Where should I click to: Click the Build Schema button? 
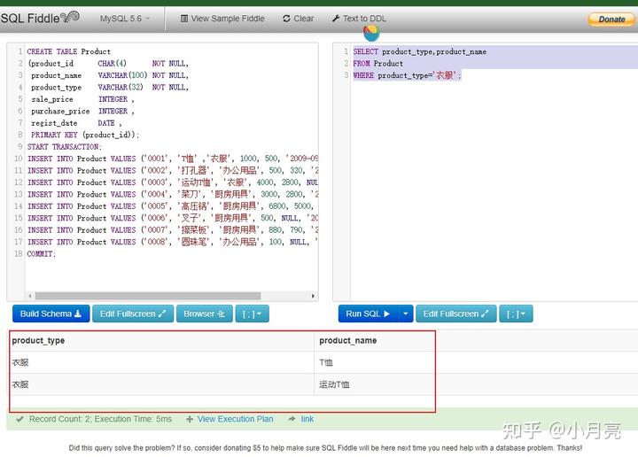(x=51, y=314)
